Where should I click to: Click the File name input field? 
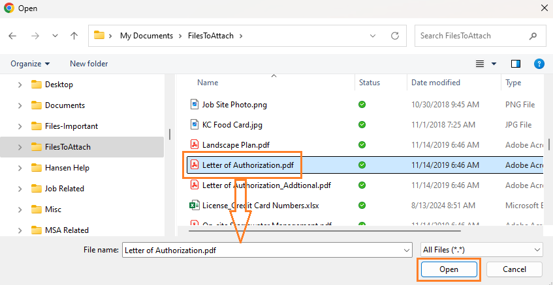click(x=266, y=249)
